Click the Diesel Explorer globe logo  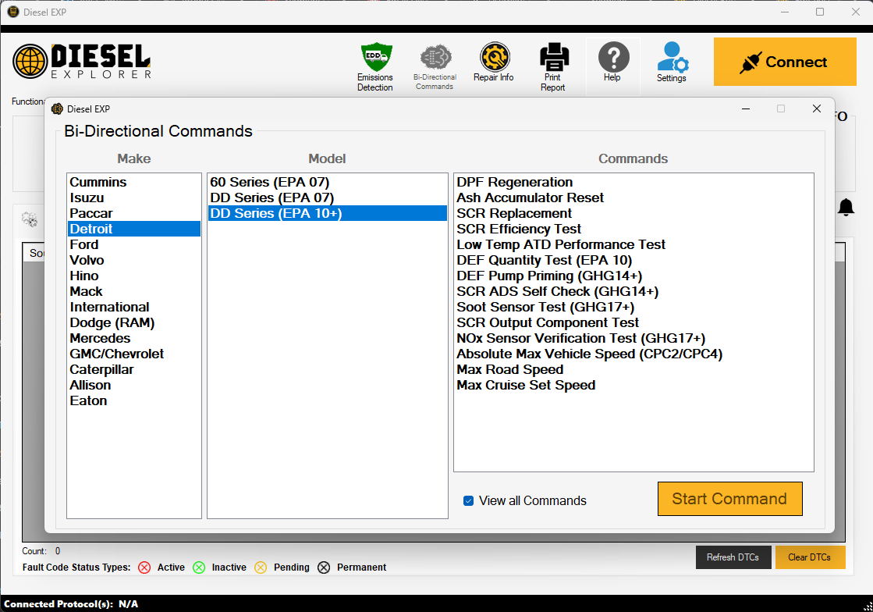[30, 61]
